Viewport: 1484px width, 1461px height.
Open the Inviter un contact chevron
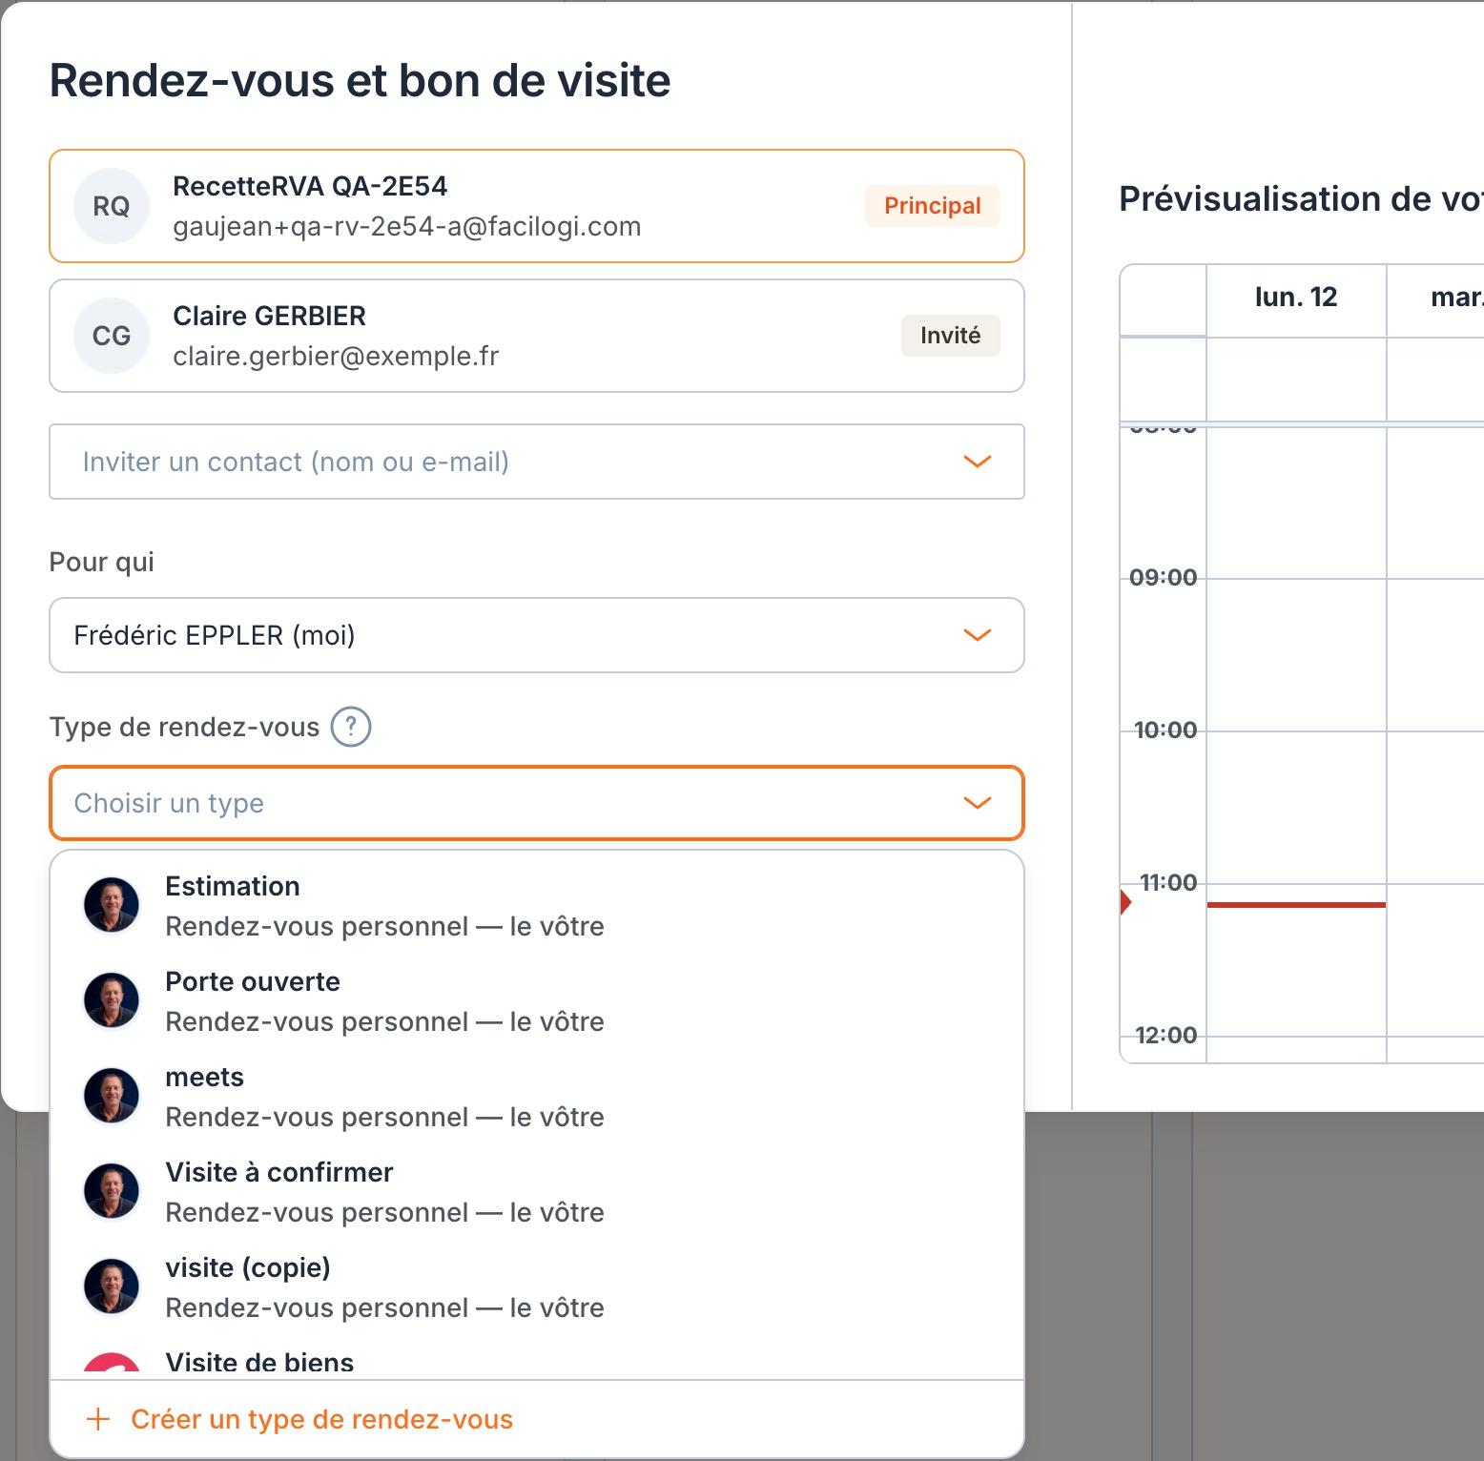978,462
